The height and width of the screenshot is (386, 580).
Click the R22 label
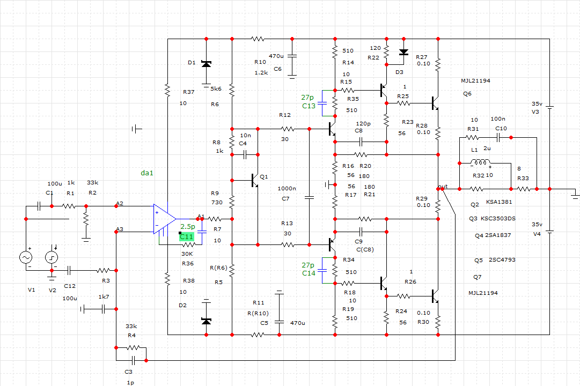(373, 58)
